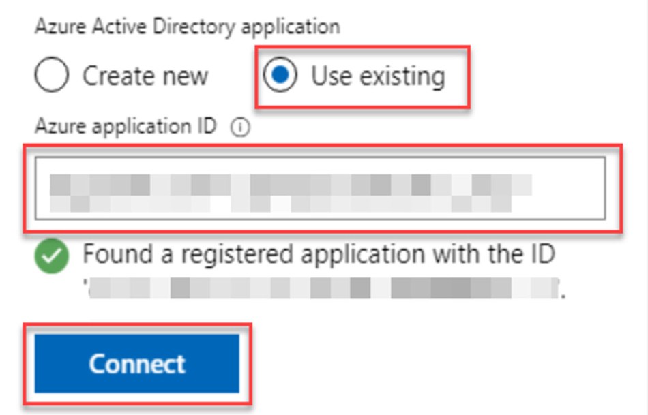Click the information circle after 'Azure application ID'
The height and width of the screenshot is (415, 648).
tap(241, 126)
